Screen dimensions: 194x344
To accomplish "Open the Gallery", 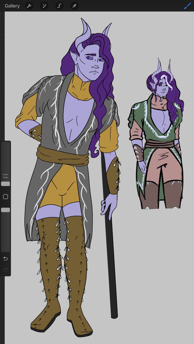I will pos(12,6).
